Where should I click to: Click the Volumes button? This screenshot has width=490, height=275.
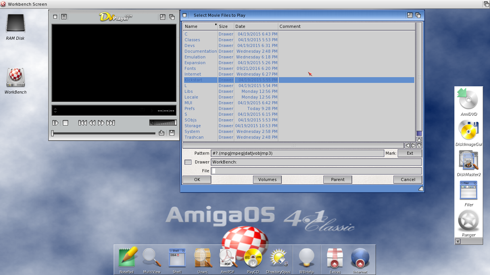pos(267,180)
